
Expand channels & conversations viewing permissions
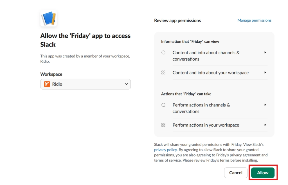pos(265,52)
